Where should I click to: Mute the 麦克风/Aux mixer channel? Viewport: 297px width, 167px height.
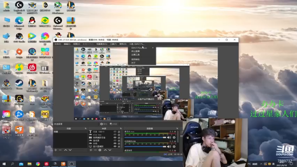click(x=169, y=137)
